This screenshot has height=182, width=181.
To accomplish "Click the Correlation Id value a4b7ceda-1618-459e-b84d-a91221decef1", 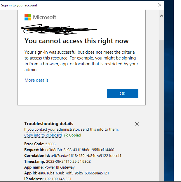I will (86, 155).
